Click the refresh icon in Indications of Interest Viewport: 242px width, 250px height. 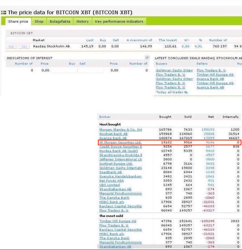point(147,57)
